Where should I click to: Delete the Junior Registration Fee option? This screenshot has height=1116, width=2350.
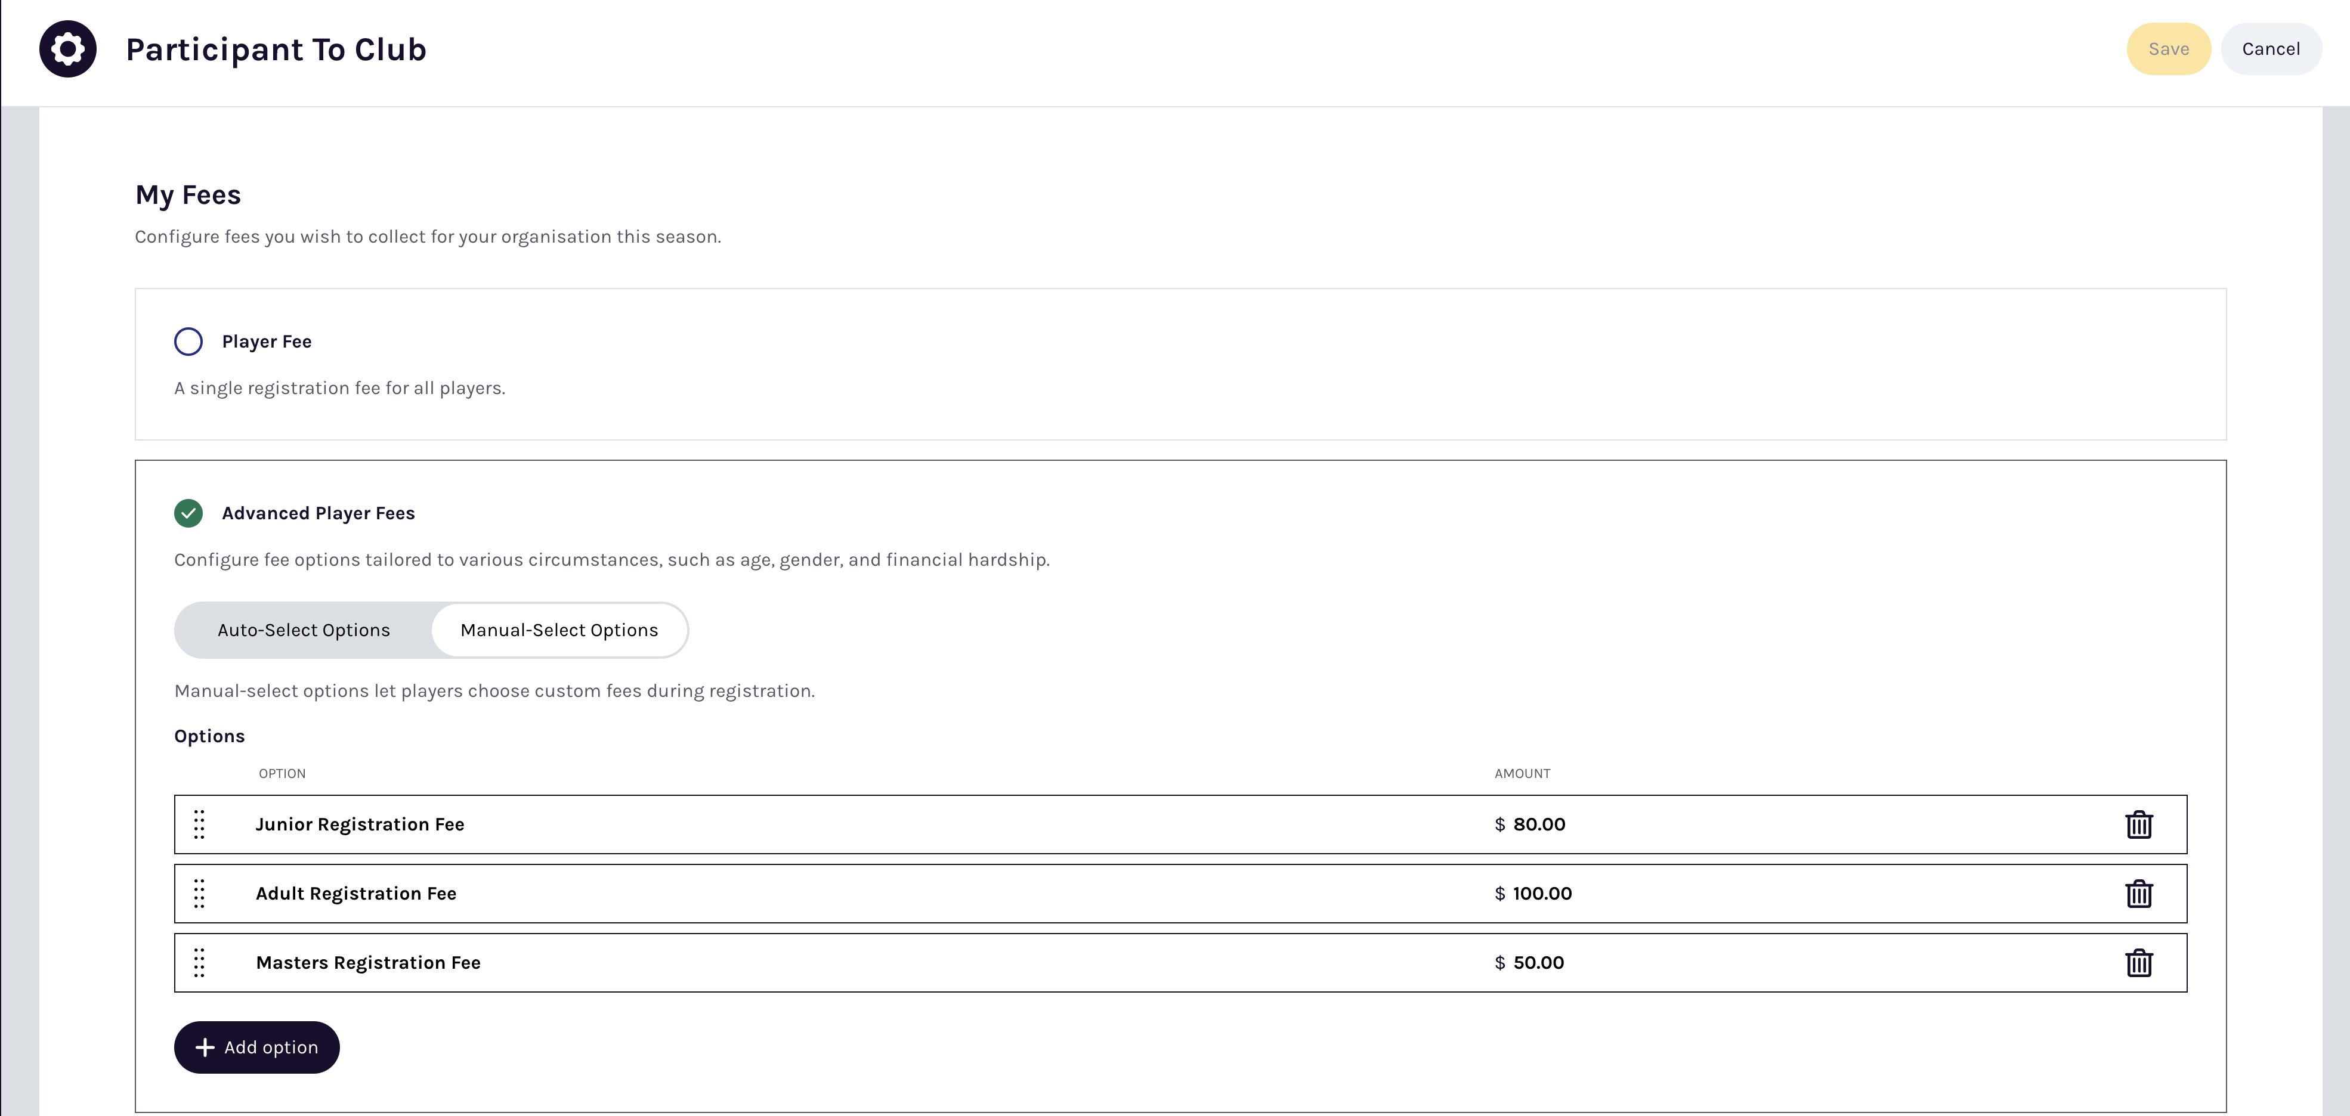coord(2138,824)
